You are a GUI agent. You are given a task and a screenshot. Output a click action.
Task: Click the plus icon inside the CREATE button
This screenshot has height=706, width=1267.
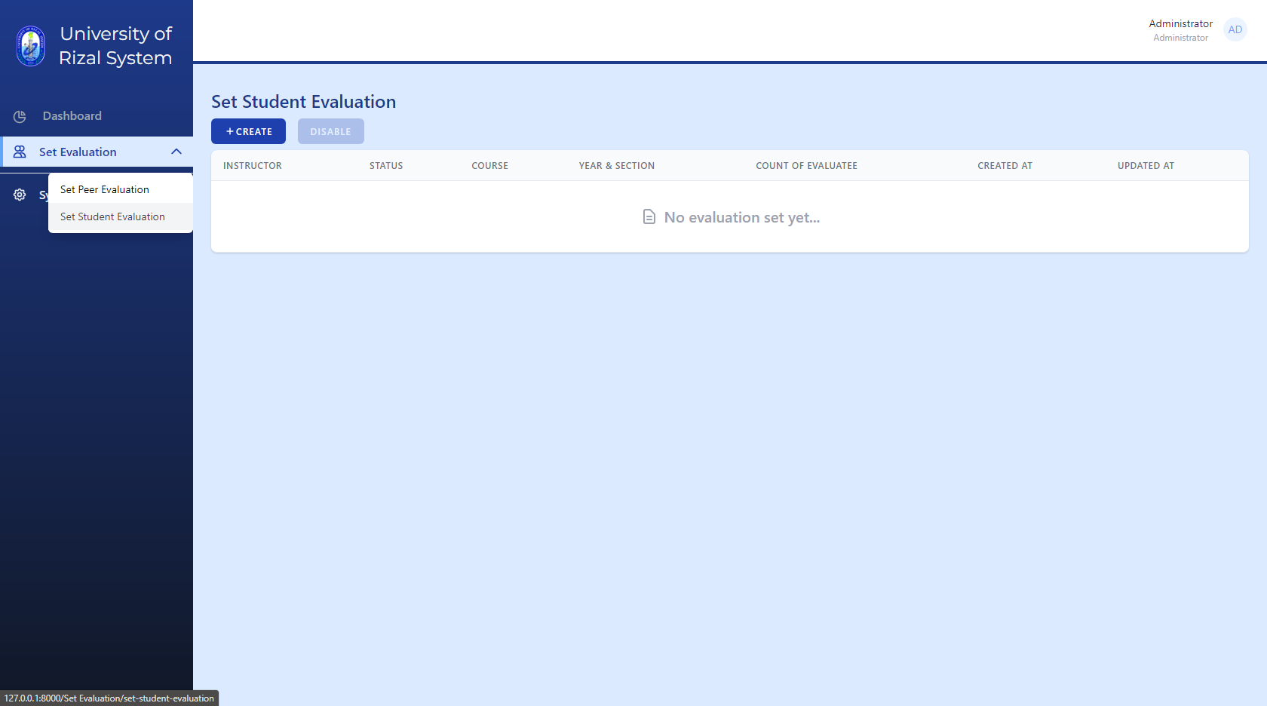[229, 131]
